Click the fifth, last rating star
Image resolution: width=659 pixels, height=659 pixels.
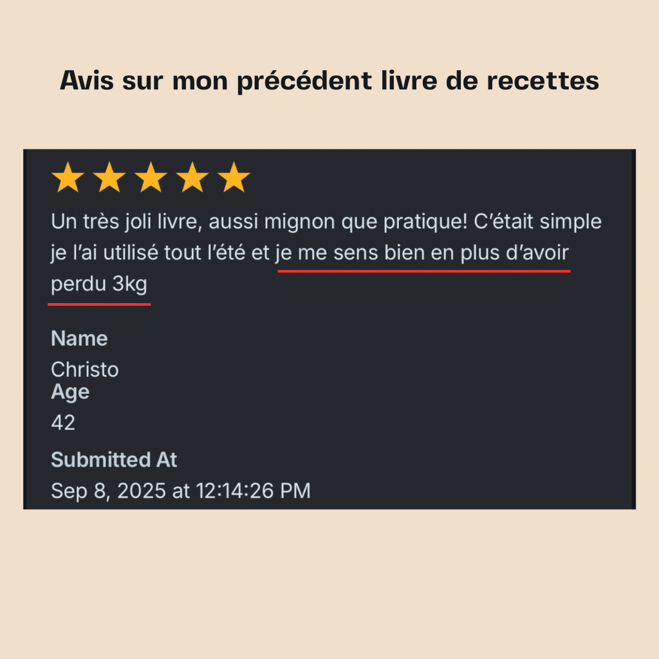(x=234, y=178)
